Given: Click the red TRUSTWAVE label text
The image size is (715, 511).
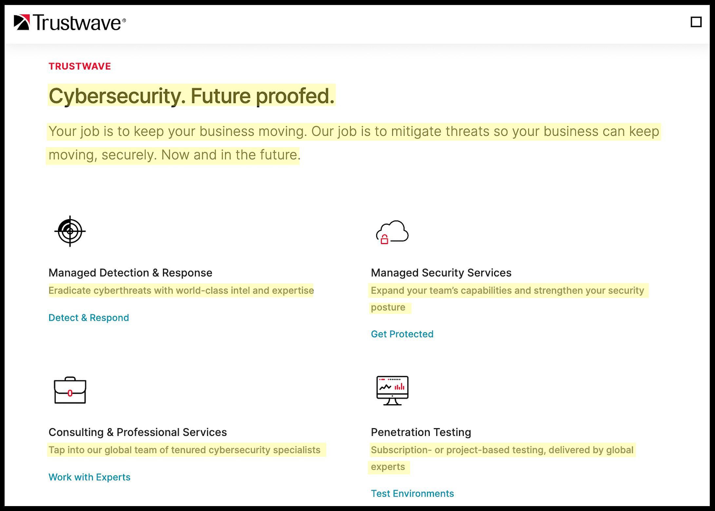Looking at the screenshot, I should pyautogui.click(x=80, y=66).
